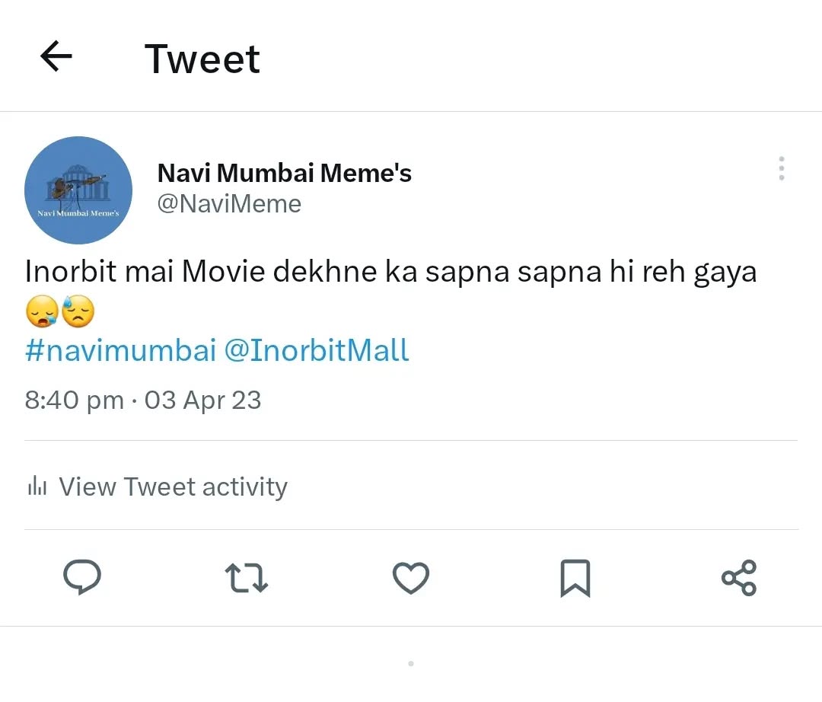The height and width of the screenshot is (702, 822).
Task: Click the 8:40 pm timestamp
Action: coord(74,400)
